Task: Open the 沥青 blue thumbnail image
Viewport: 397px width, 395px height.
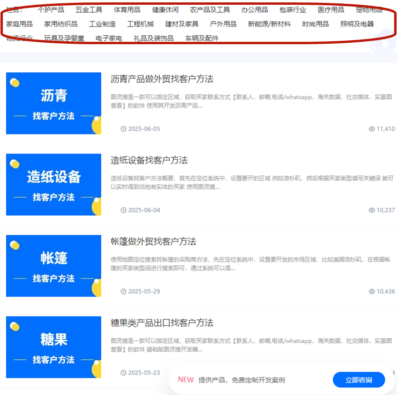Action: pyautogui.click(x=54, y=103)
